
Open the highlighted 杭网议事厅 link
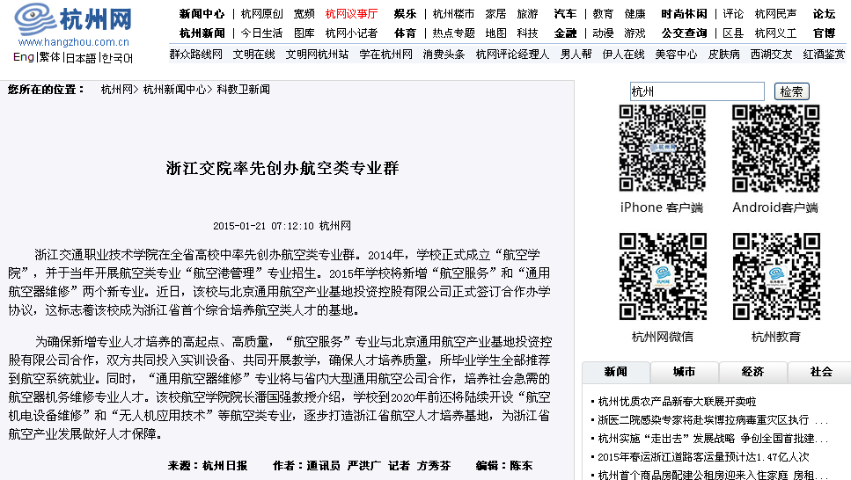pyautogui.click(x=351, y=14)
